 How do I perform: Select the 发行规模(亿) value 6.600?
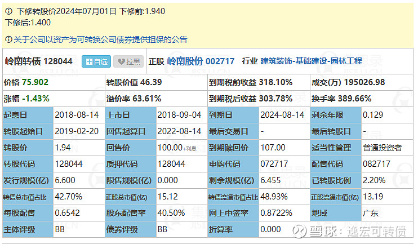coord(65,180)
